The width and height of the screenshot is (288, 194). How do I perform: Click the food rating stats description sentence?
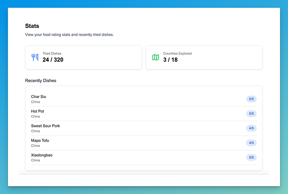click(70, 35)
